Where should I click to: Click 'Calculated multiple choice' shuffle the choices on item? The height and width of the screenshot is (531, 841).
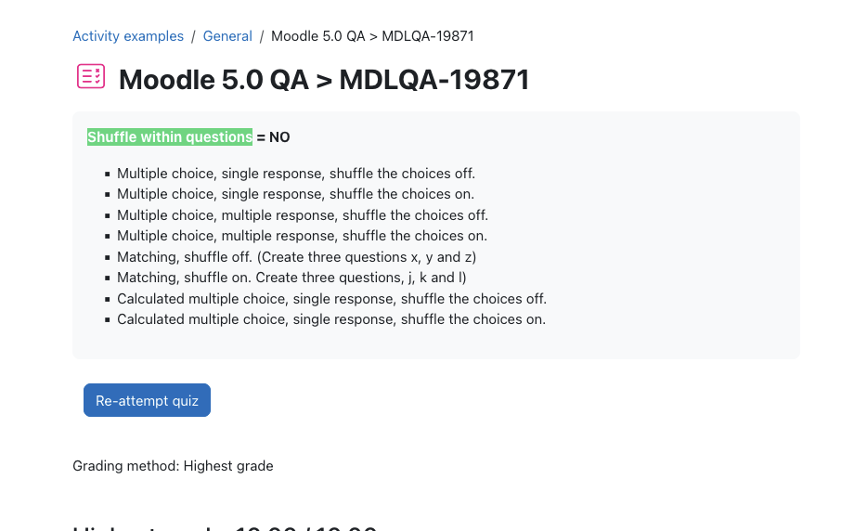click(331, 319)
